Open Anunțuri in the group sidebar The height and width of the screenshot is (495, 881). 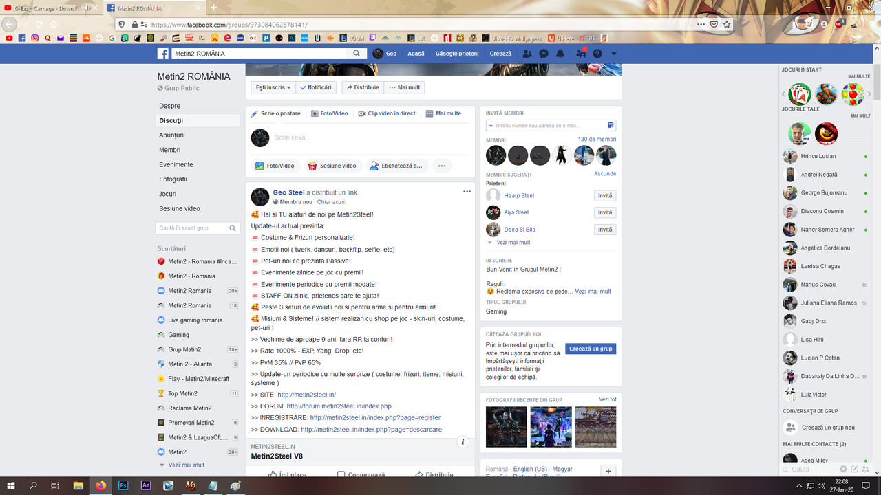171,135
